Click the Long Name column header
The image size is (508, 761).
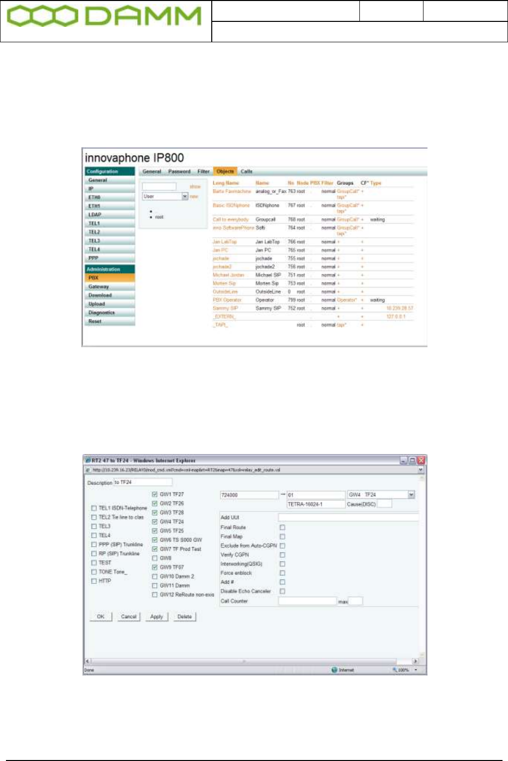click(226, 183)
